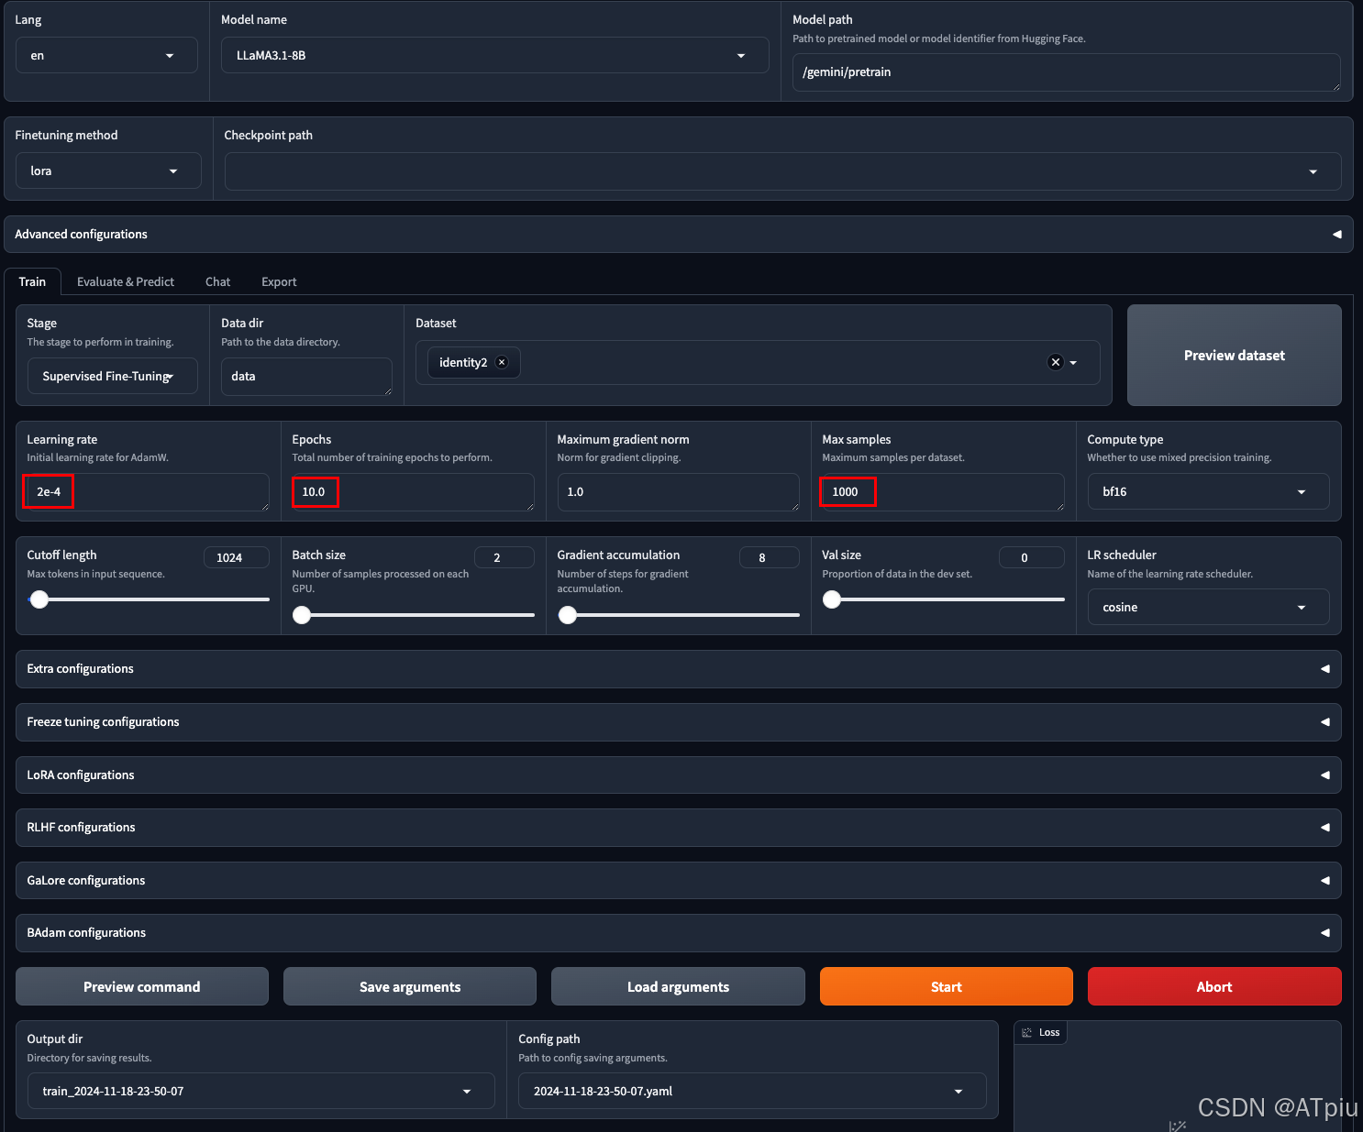Expand Extra configurations section
Viewport: 1363px width, 1132px height.
point(679,669)
